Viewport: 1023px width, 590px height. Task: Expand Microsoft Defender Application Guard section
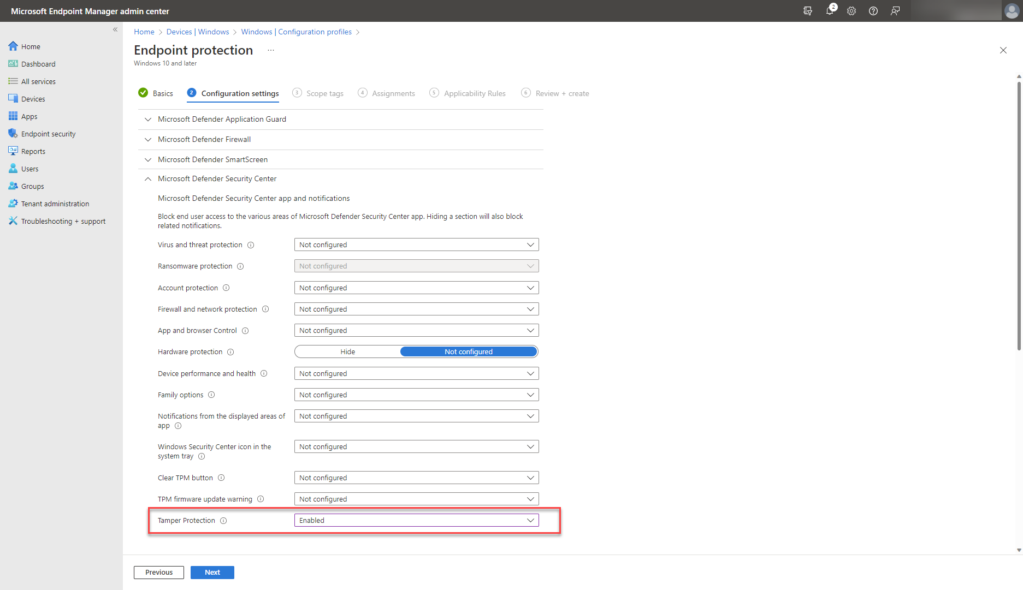pos(341,120)
